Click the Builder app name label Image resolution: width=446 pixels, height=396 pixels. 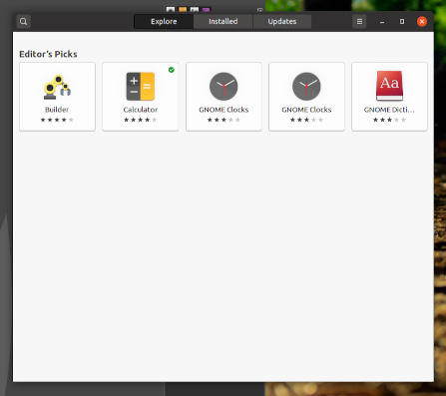(57, 110)
